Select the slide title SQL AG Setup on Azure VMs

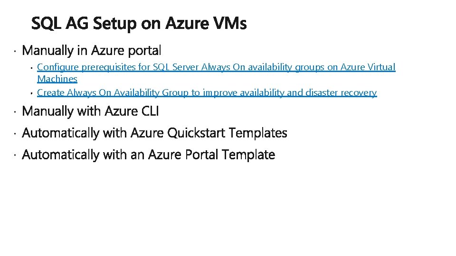pos(139,23)
